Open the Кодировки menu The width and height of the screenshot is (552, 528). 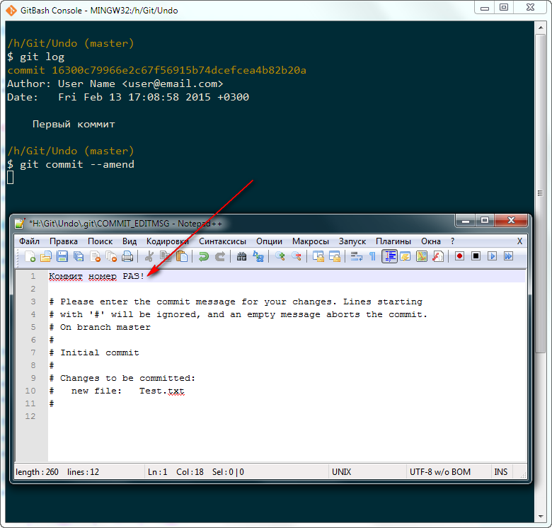pos(168,241)
